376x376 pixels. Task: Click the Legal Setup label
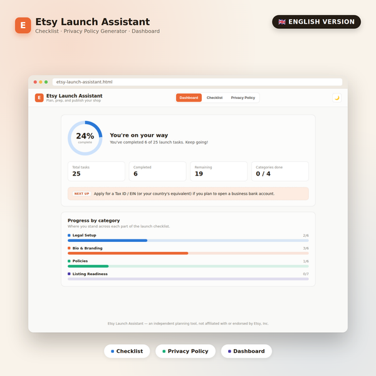84,236
